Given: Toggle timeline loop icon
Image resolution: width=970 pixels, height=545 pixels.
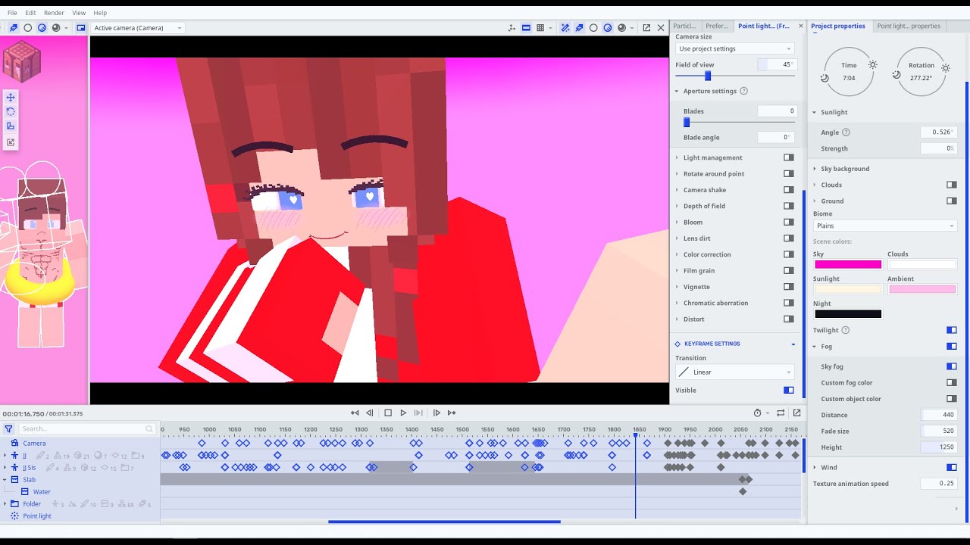Looking at the screenshot, I should (781, 413).
